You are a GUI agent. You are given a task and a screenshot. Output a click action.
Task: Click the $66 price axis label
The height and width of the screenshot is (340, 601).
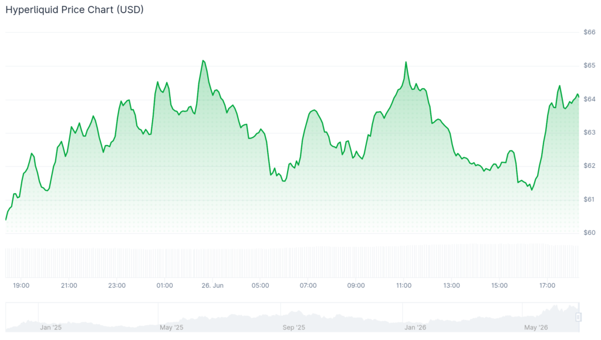pos(589,32)
